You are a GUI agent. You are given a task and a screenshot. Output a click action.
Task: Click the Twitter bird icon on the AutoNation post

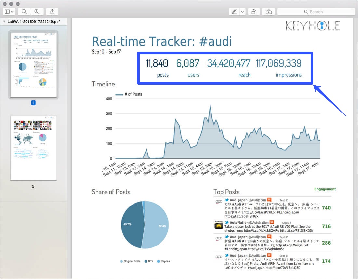click(x=226, y=223)
